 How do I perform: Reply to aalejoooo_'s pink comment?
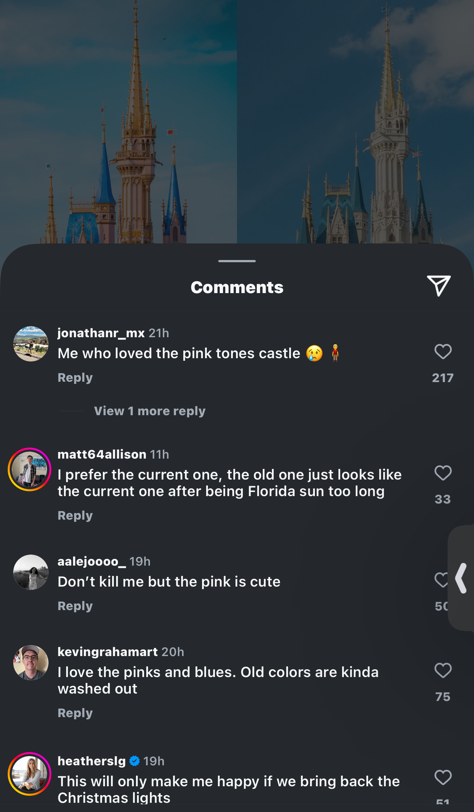pyautogui.click(x=75, y=606)
